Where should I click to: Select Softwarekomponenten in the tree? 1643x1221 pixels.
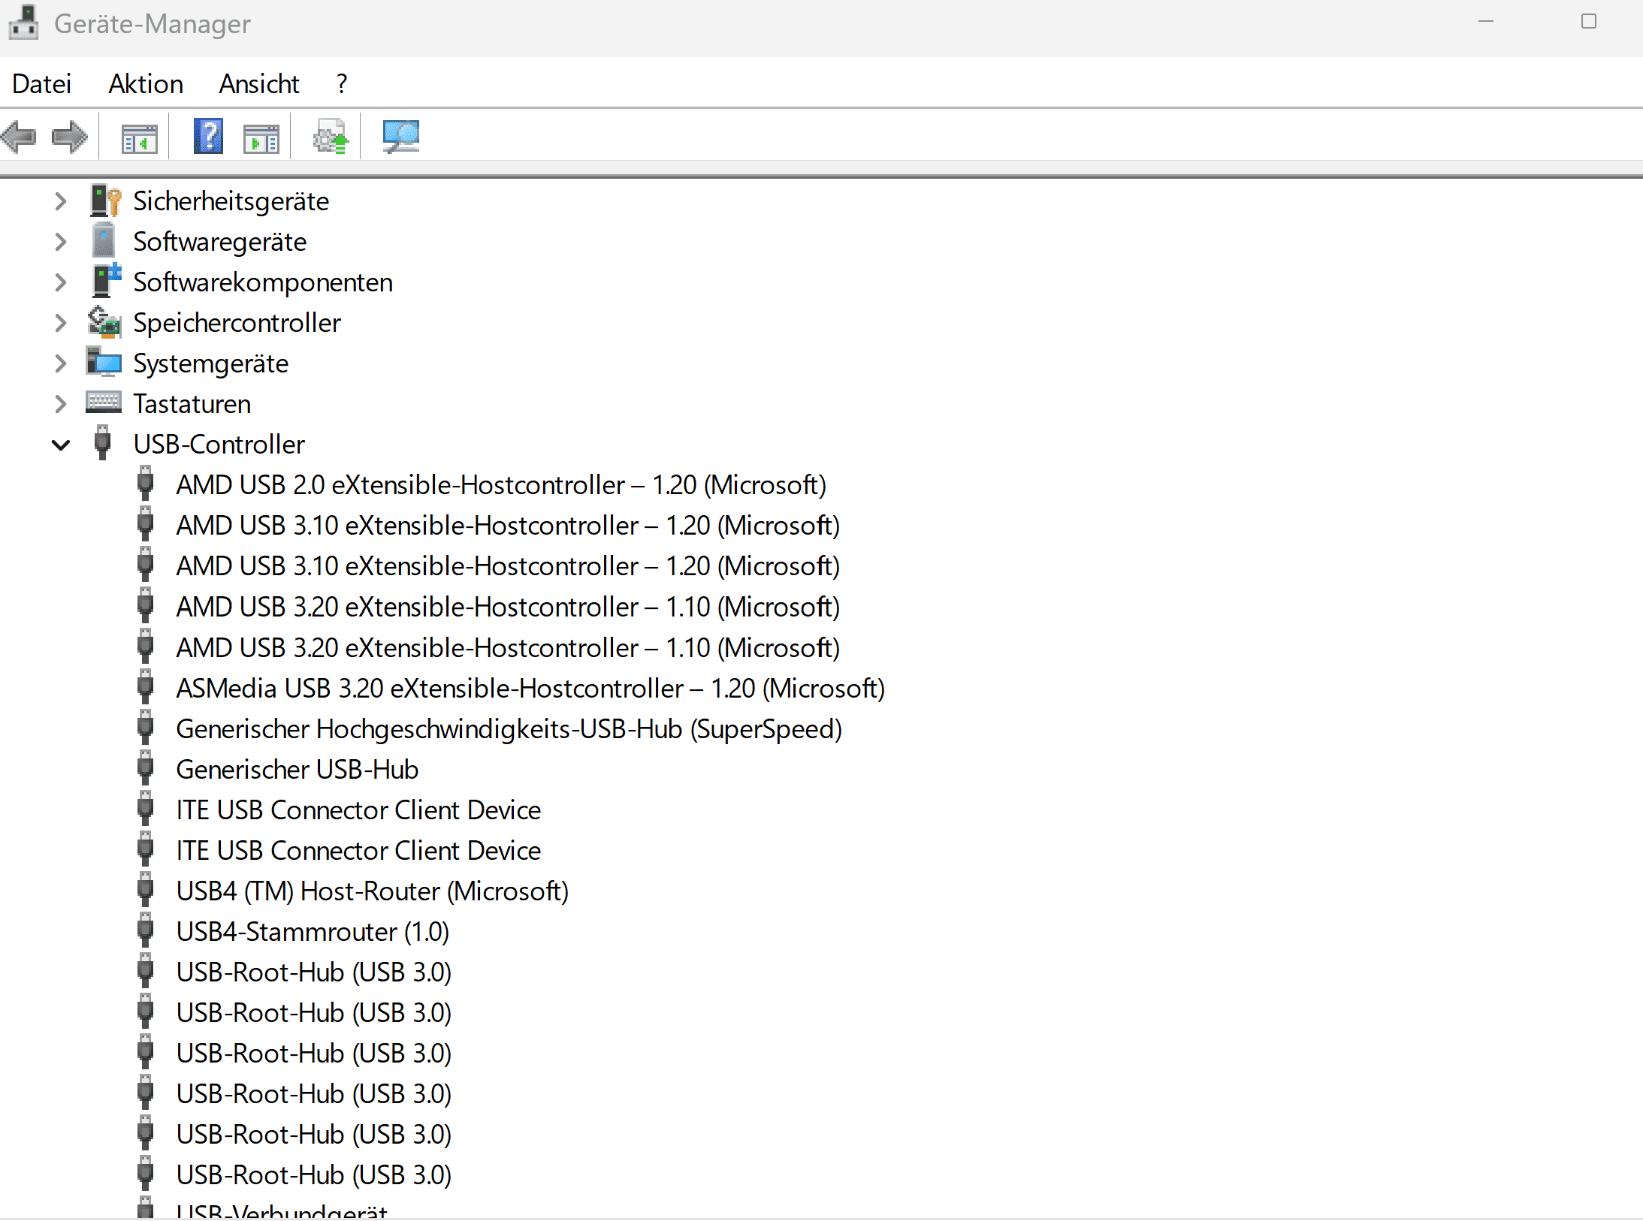pyautogui.click(x=263, y=282)
